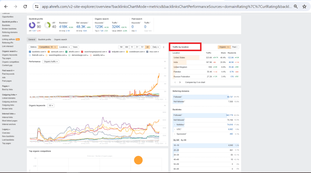Open the zoom magnifier icon in the address bar
This screenshot has height=173, width=311.
296,7
